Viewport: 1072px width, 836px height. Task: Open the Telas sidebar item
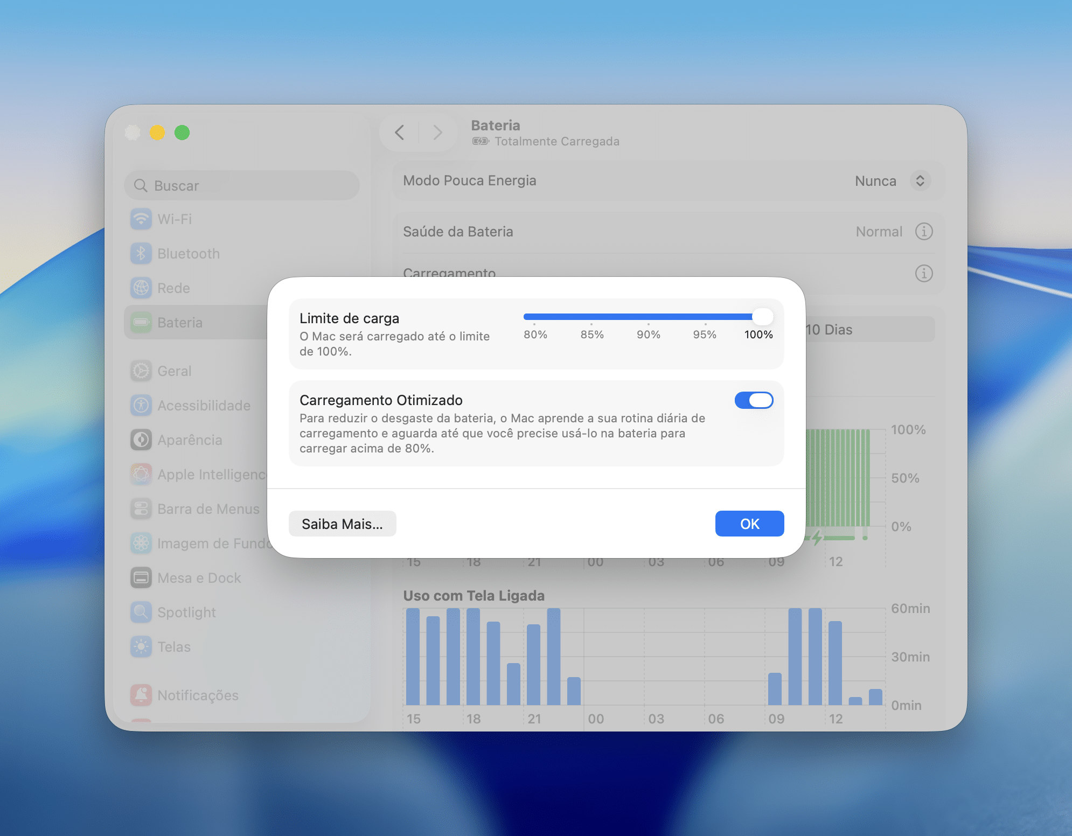[173, 647]
